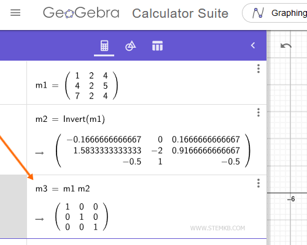Click the -0.1666666666667 value in m2 output
Screen dimensions: 307x245
click(x=104, y=140)
